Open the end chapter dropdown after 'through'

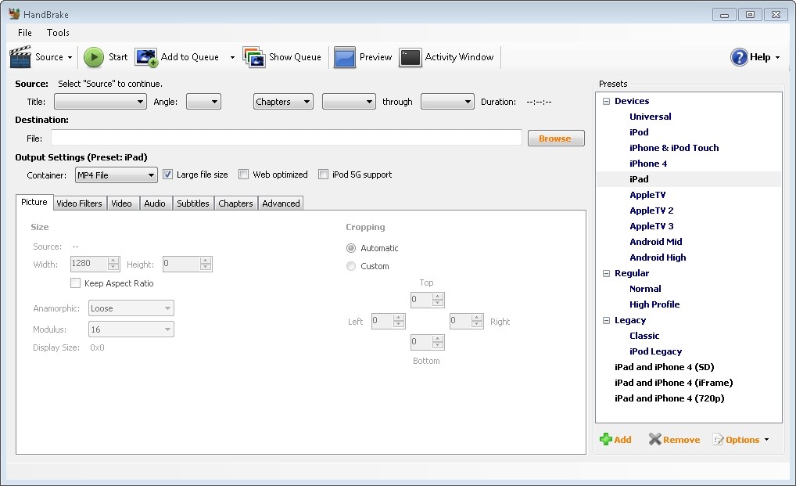[448, 102]
